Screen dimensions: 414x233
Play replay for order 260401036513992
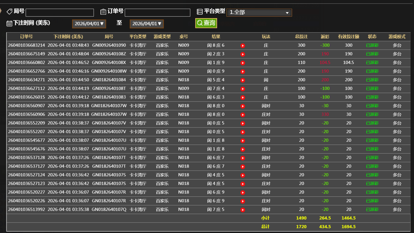pyautogui.click(x=243, y=210)
